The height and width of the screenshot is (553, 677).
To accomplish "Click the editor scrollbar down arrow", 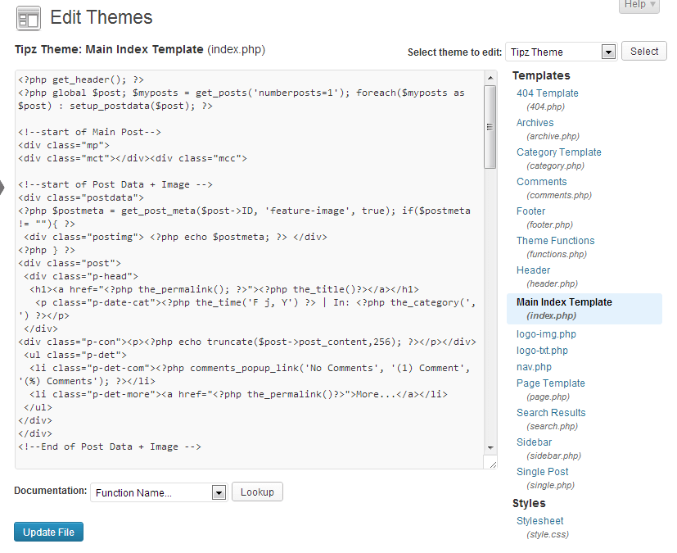I will click(x=490, y=448).
